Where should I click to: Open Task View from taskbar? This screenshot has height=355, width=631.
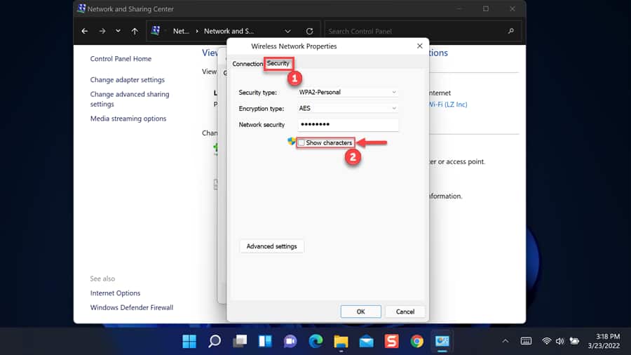[x=240, y=341]
